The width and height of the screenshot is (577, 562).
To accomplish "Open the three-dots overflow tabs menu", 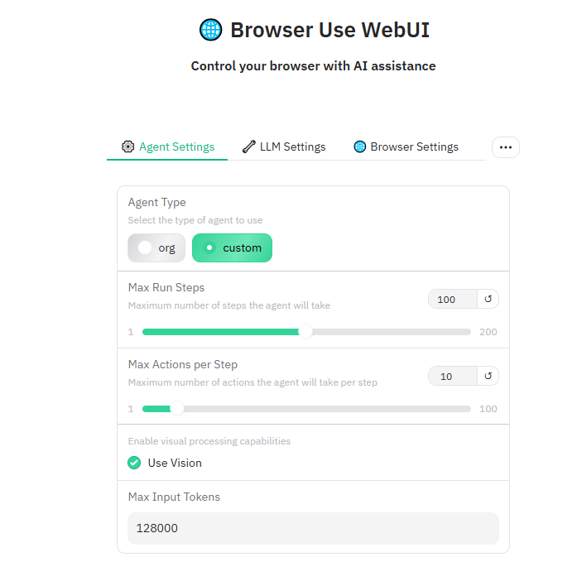I will coord(505,147).
